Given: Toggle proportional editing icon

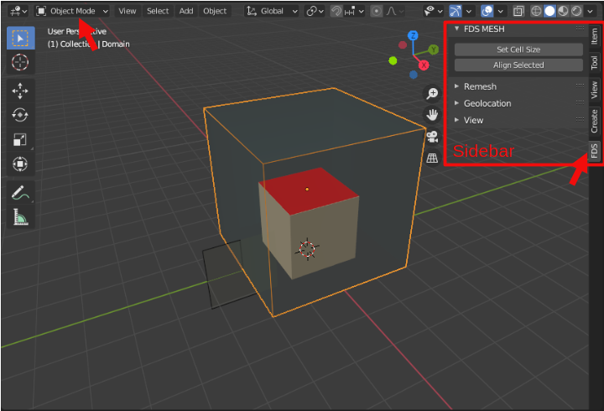Looking at the screenshot, I should [377, 11].
